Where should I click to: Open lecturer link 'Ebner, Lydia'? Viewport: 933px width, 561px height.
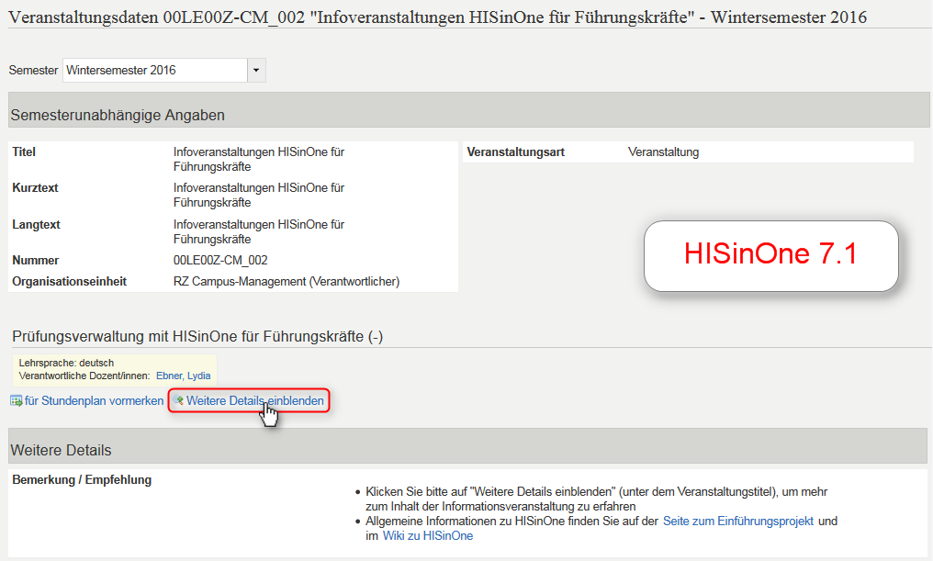coord(184,376)
